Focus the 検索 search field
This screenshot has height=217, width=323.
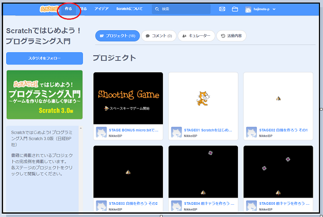(x=181, y=9)
